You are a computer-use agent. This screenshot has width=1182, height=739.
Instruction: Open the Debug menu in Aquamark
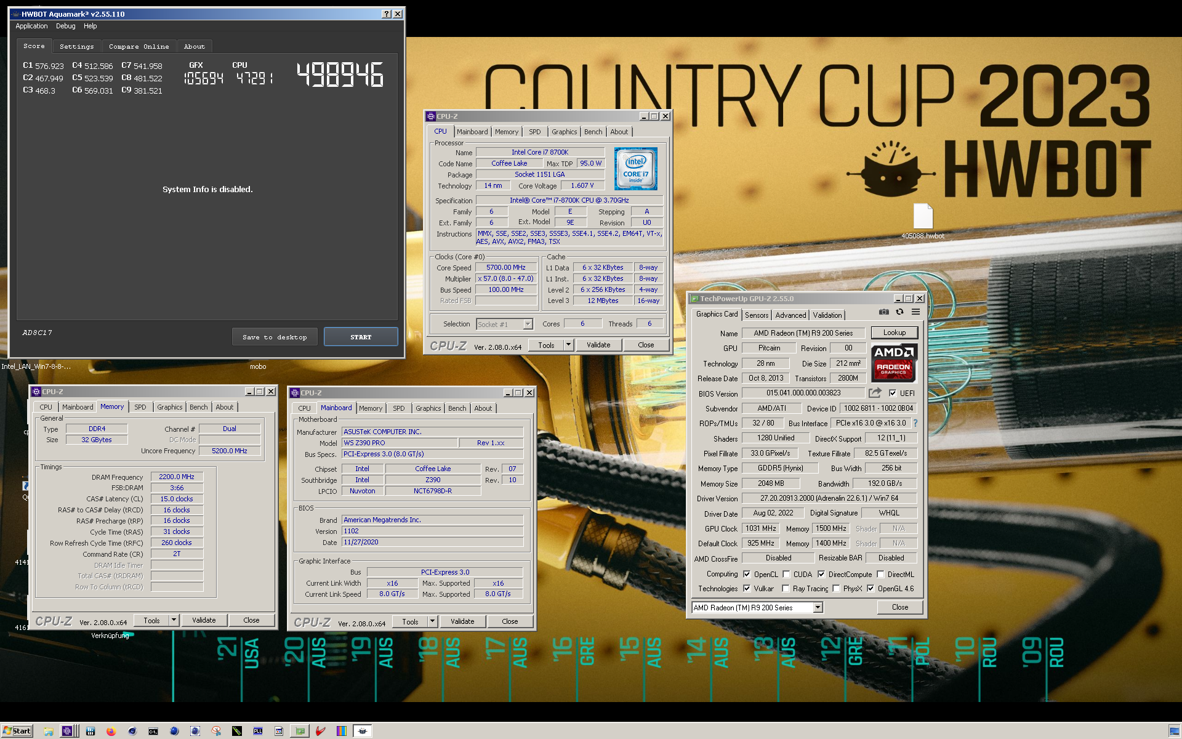coord(66,26)
